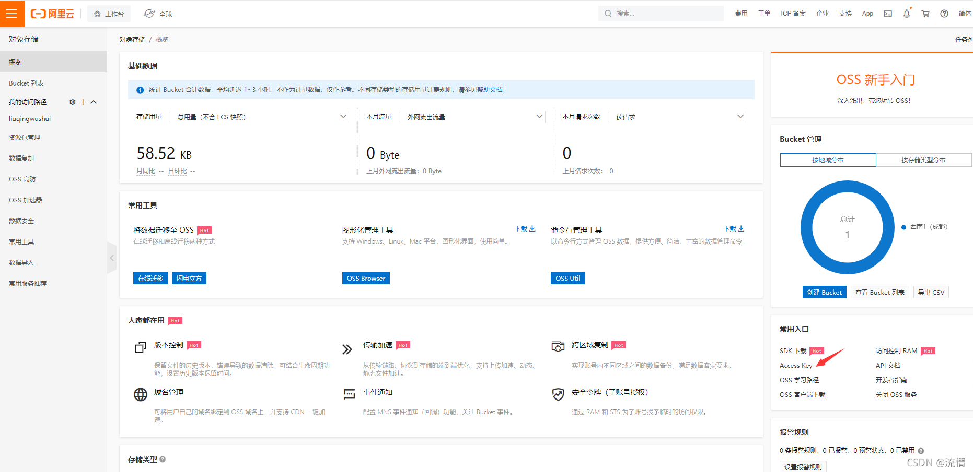The height and width of the screenshot is (472, 973).
Task: Open the 存储用量 type dropdown
Action: point(260,117)
